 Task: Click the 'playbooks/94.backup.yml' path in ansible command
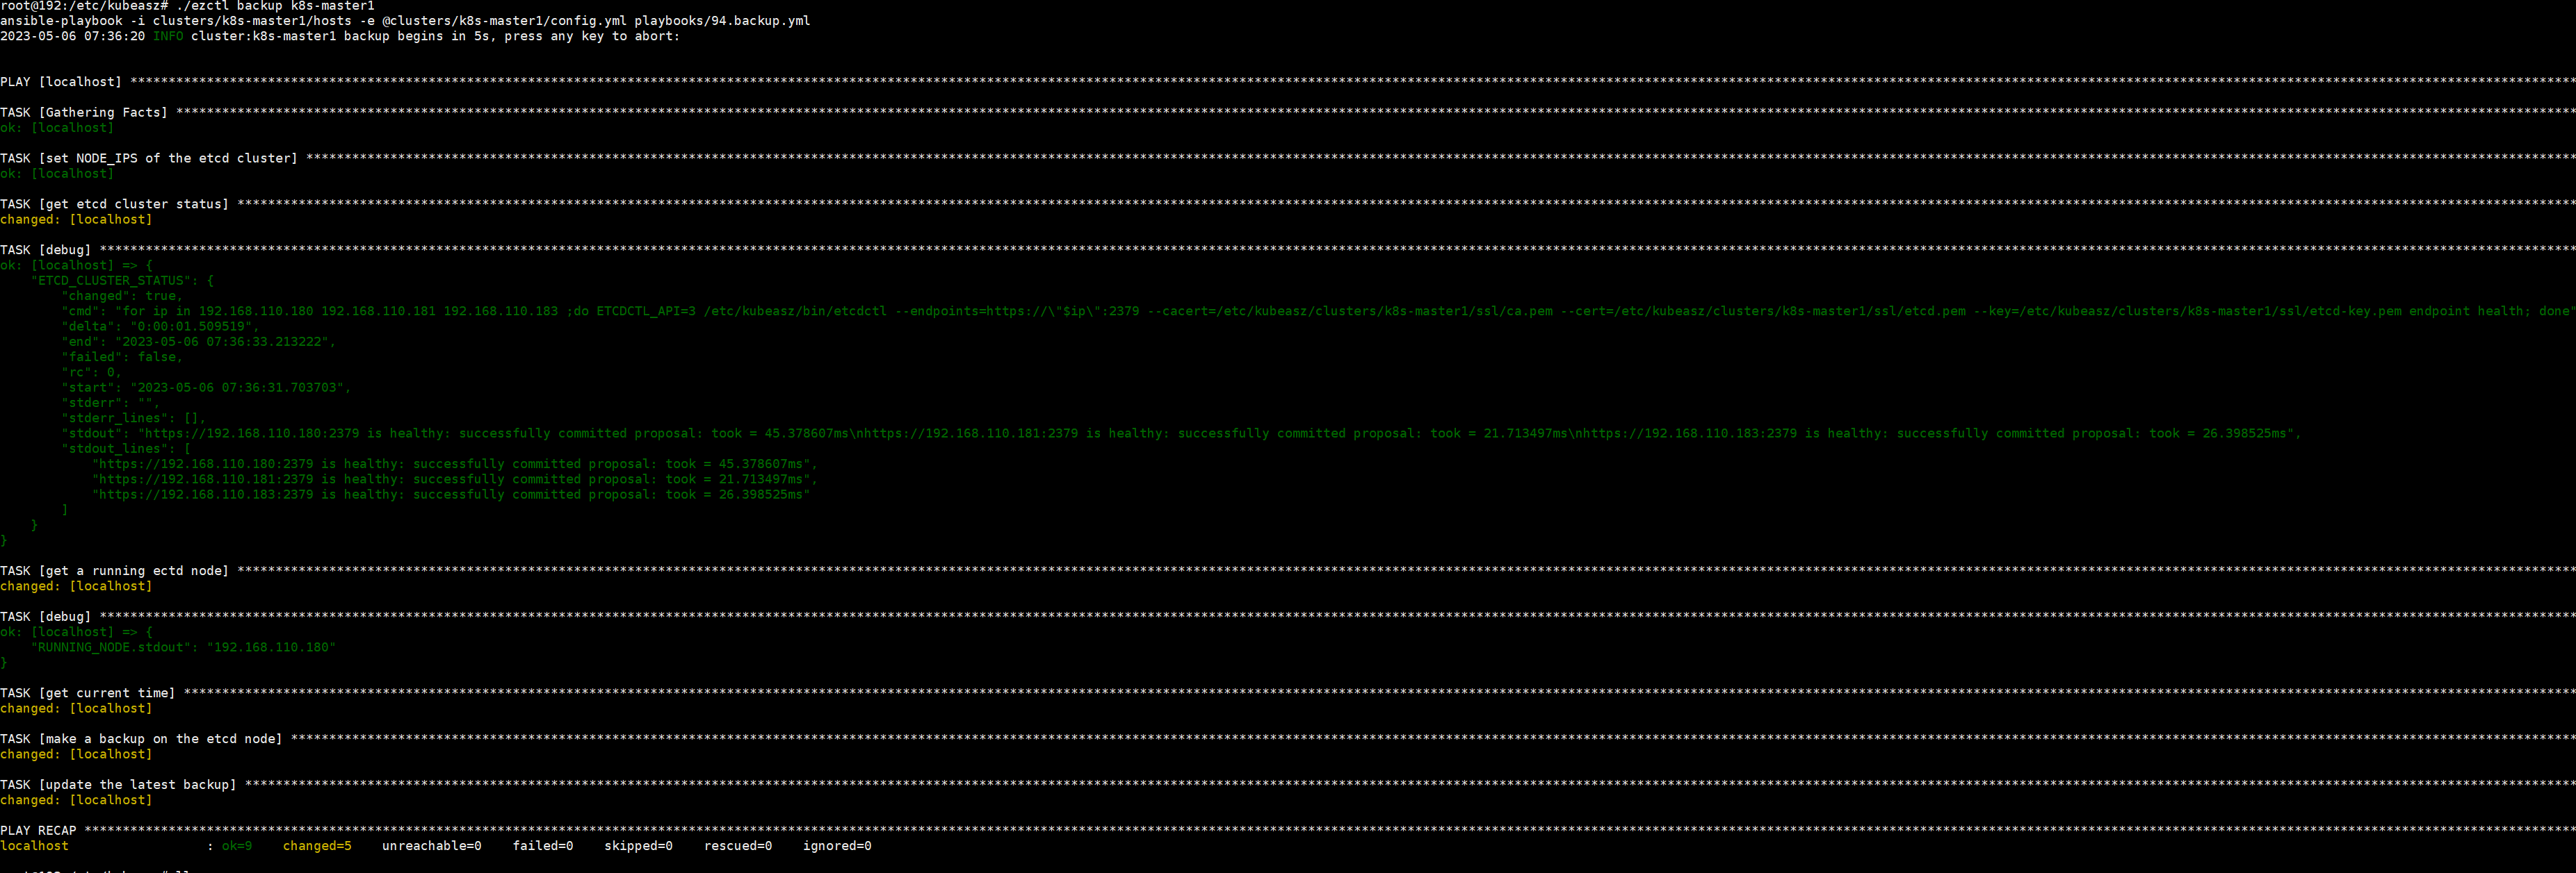tap(721, 21)
